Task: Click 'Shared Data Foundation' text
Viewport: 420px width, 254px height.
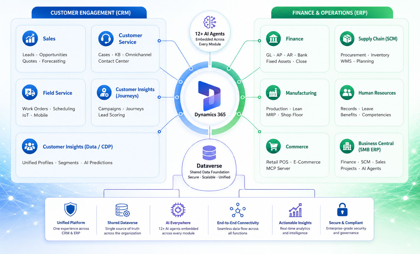Action: pos(209,172)
